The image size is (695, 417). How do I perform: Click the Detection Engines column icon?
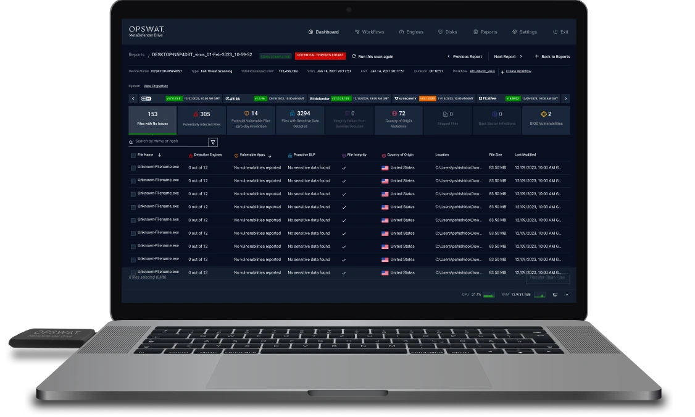191,155
